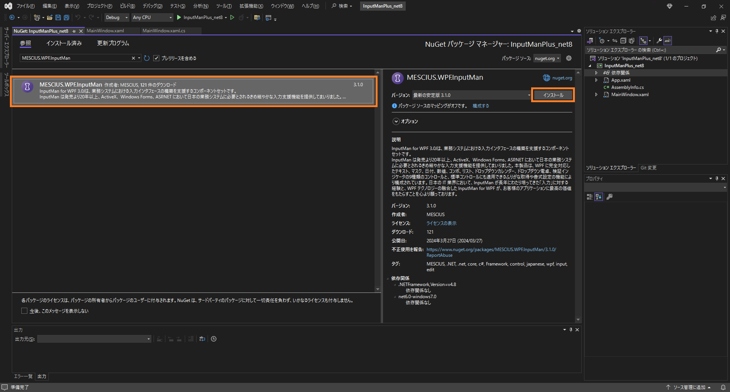Toggle the preview selected items button in Solution Explorer
This screenshot has height=392, width=730.
(668, 41)
